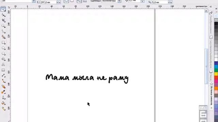Select the Dimension tool
This screenshot has height=122, width=218.
[3, 76]
